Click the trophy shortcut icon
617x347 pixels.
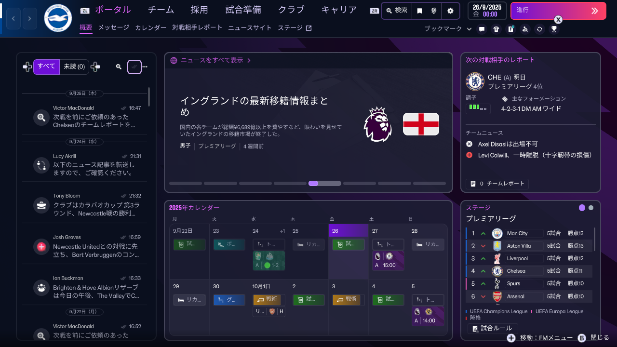[x=554, y=29]
